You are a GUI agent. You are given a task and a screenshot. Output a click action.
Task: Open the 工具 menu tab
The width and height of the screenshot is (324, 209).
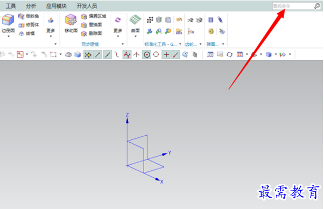click(11, 6)
